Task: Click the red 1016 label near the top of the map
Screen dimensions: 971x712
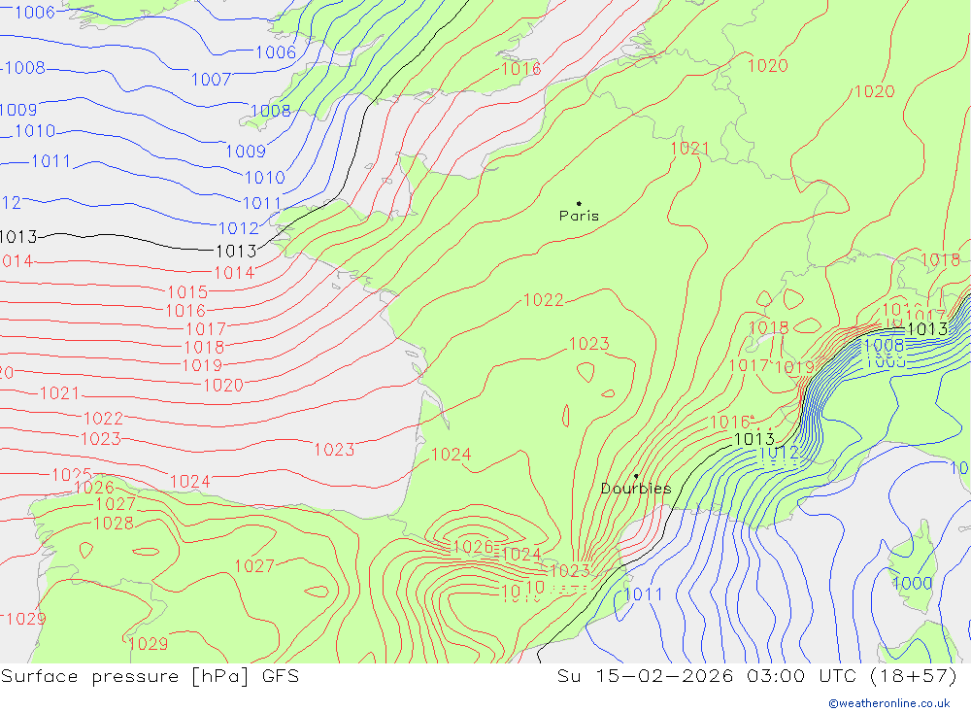Action: click(x=520, y=69)
